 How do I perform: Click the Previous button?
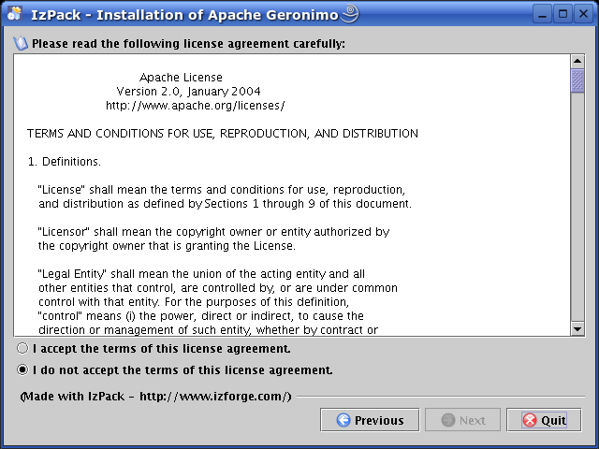click(370, 420)
